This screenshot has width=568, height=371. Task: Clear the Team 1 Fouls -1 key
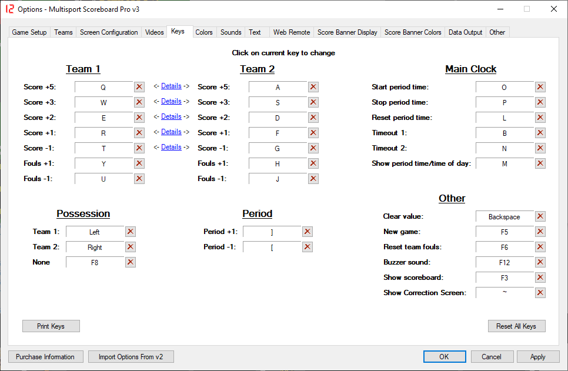139,179
